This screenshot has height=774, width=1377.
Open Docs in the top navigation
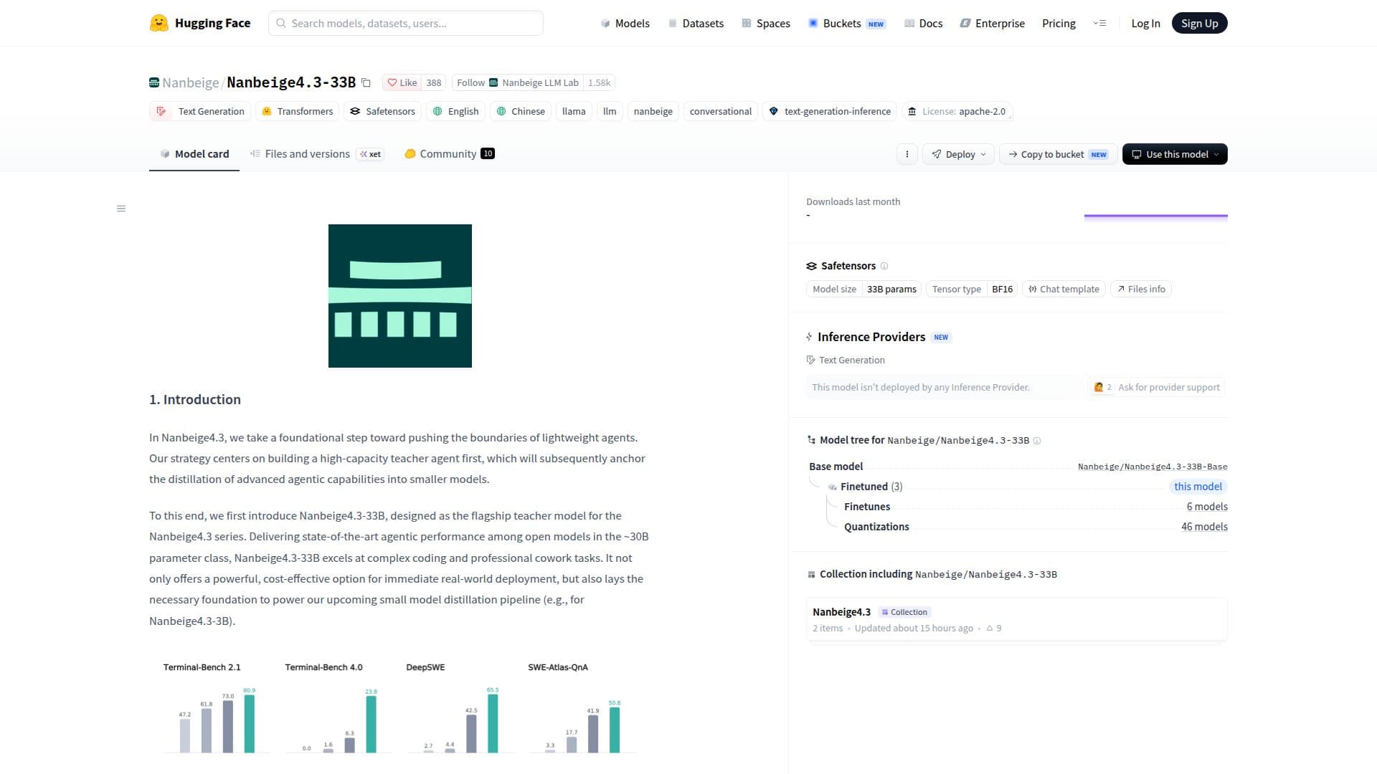point(923,23)
